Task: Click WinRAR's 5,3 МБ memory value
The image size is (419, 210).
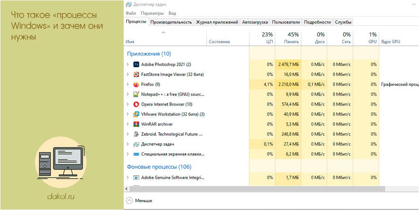Action: tap(293, 124)
